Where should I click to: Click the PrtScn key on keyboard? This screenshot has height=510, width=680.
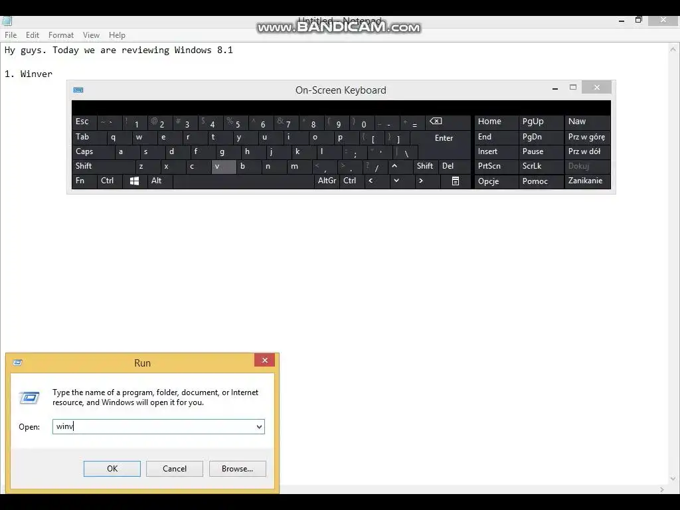[x=497, y=166]
